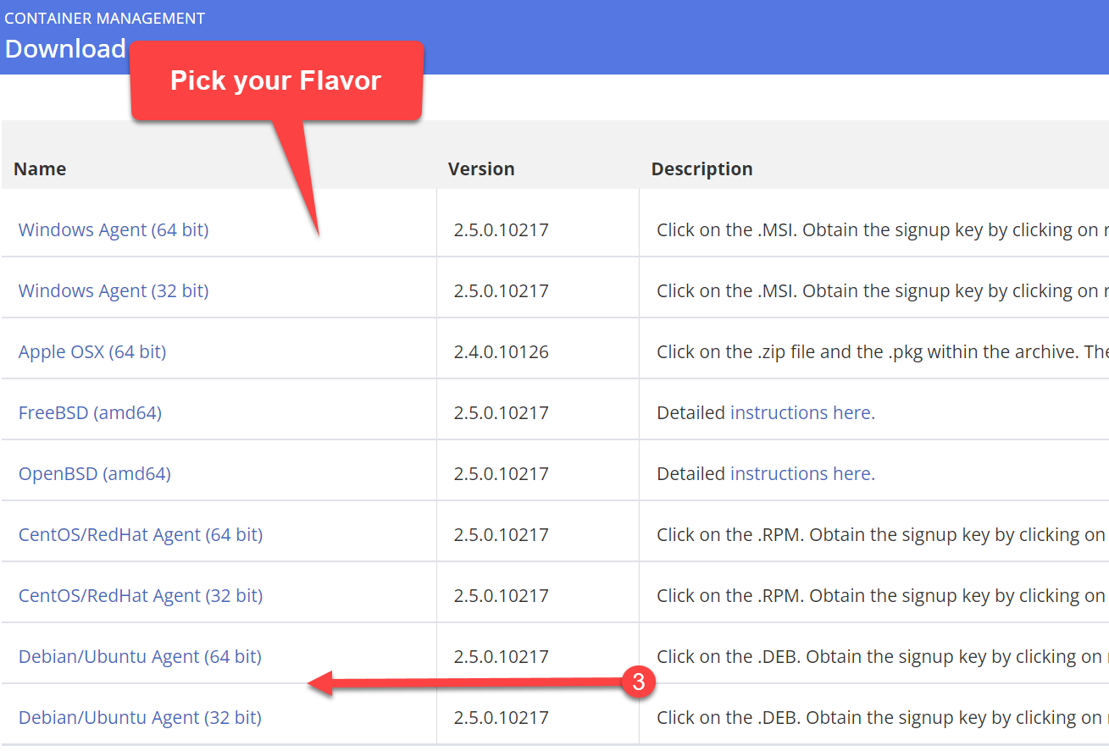Screen dimensions: 1109x751
Task: Open the Windows Agent (32 bit) download link
Action: click(x=114, y=290)
